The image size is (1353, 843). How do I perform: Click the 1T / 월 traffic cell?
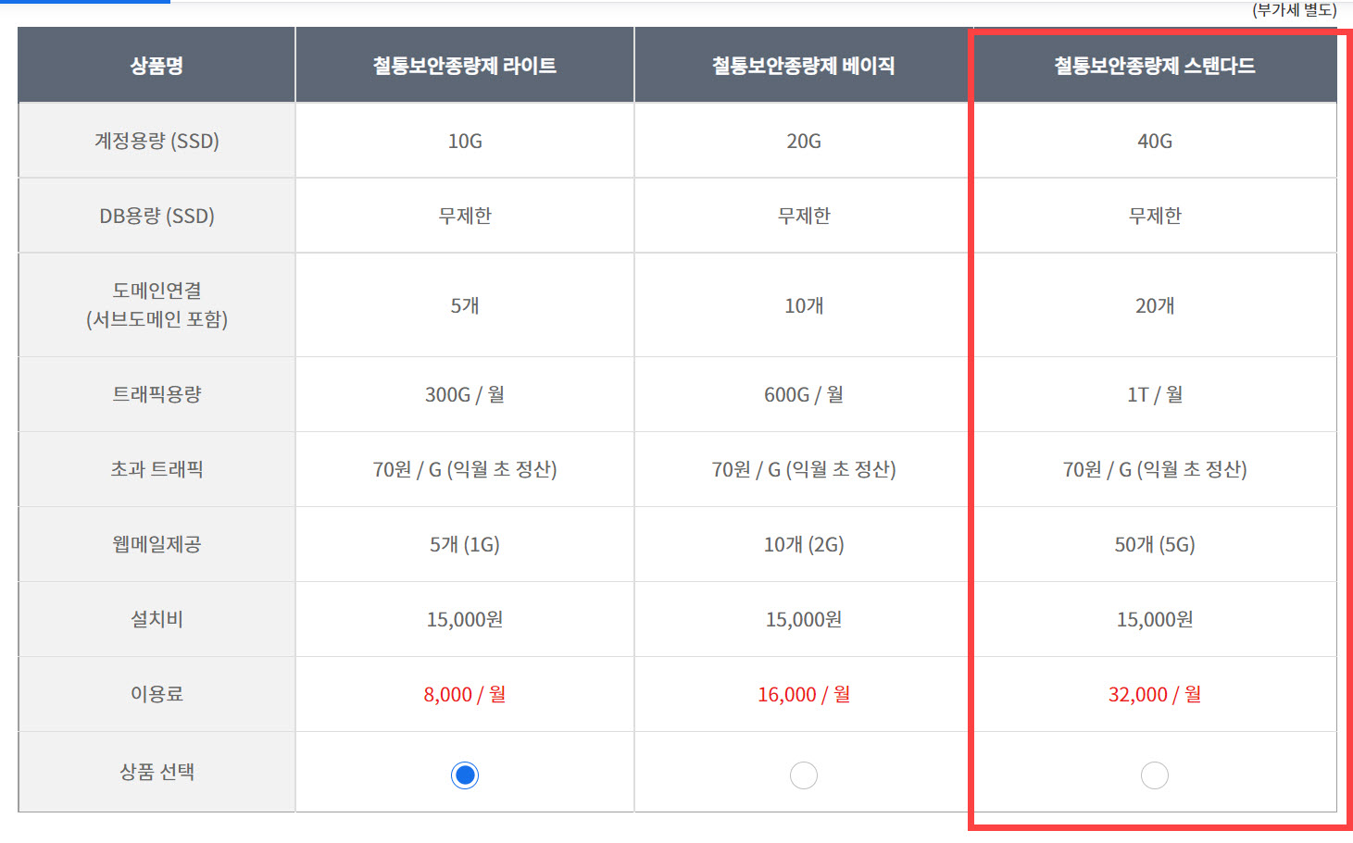click(x=1153, y=394)
